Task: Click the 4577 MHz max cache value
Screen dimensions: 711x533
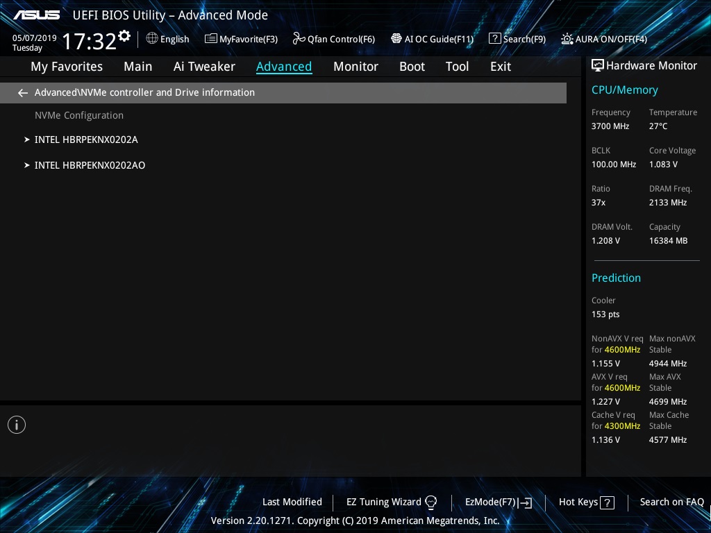Action: coord(667,439)
